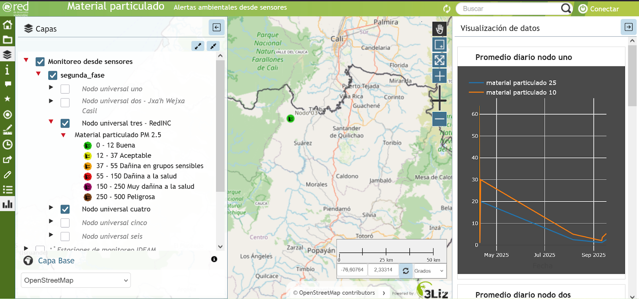
Task: Click the green refresh icon in header
Action: [x=447, y=8]
